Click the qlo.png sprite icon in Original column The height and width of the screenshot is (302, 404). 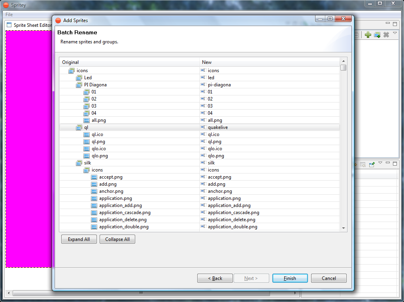pyautogui.click(x=87, y=156)
